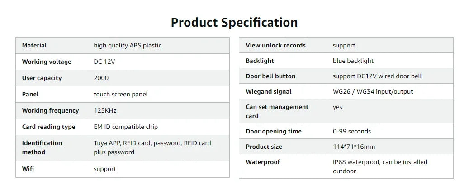
Task: Select the 2000 capacity value
Action: pos(101,78)
